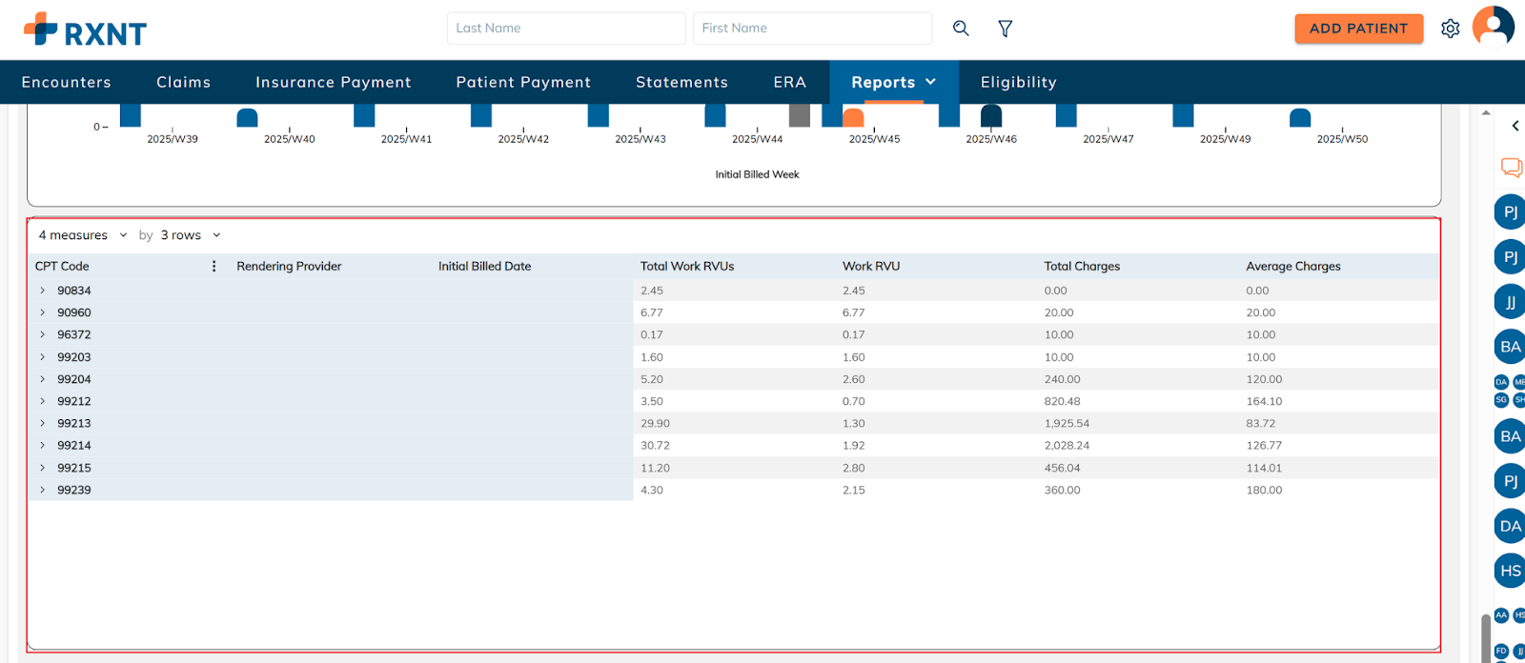Collapse the right sidebar arrow
This screenshot has height=663, width=1525.
click(x=1515, y=126)
